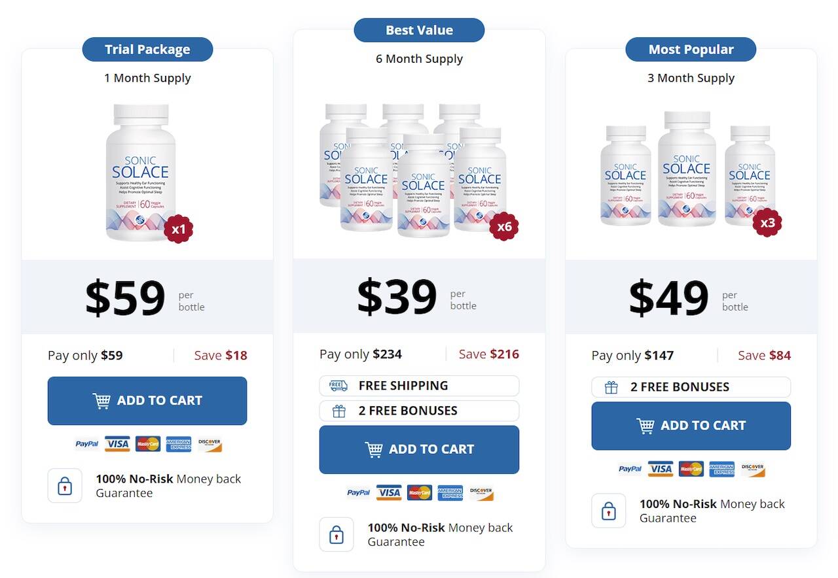The height and width of the screenshot is (578, 838).
Task: Click the lock icon in Most Popular card
Action: tap(608, 511)
